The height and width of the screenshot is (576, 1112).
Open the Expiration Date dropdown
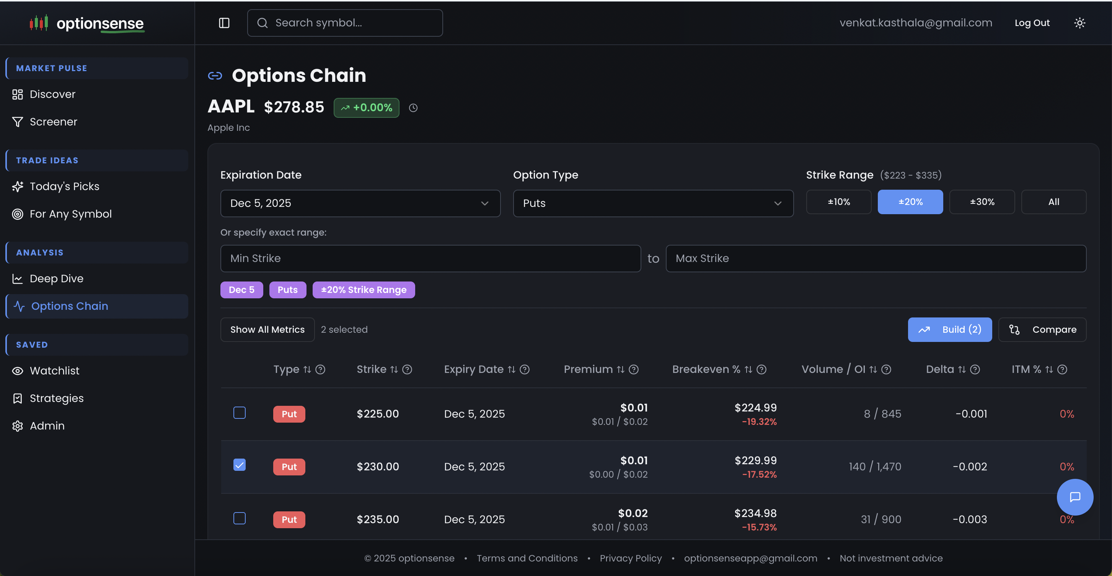360,203
